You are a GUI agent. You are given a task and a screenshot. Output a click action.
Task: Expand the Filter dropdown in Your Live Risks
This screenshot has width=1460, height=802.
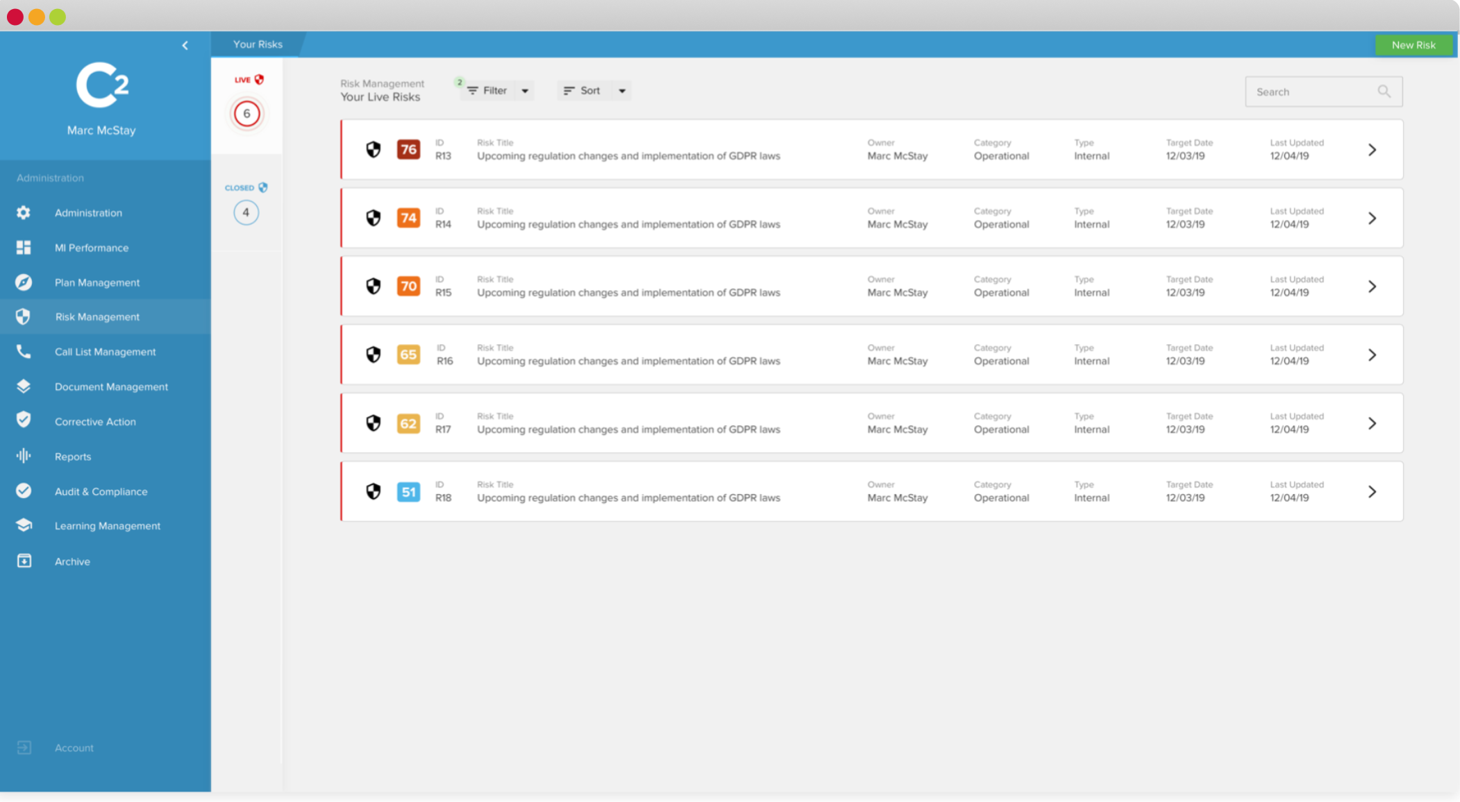coord(525,91)
